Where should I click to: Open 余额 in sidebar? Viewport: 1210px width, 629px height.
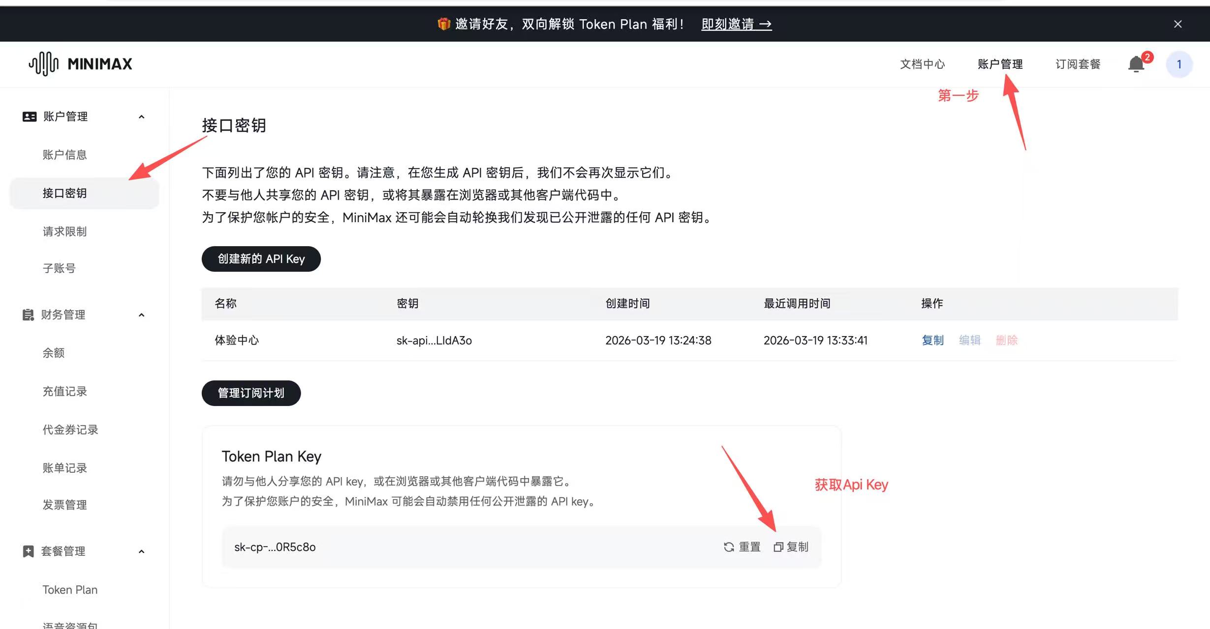pyautogui.click(x=54, y=353)
